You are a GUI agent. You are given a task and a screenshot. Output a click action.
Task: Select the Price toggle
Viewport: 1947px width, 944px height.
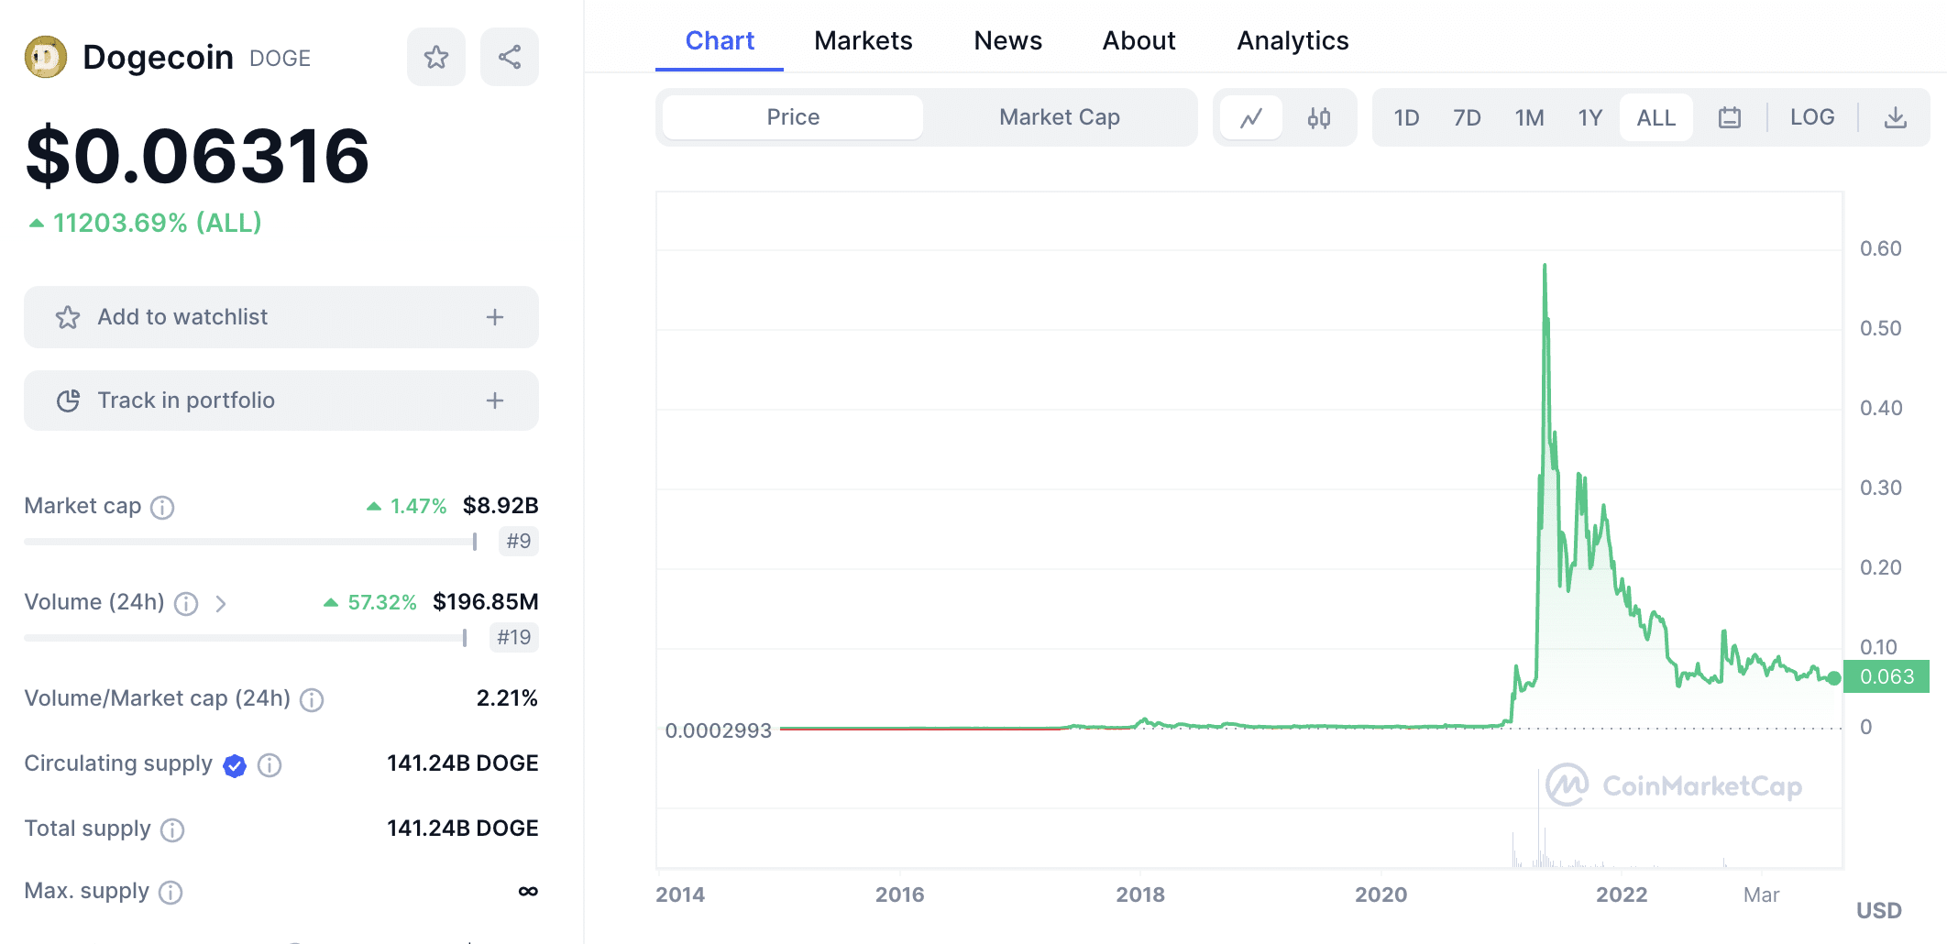pyautogui.click(x=793, y=117)
